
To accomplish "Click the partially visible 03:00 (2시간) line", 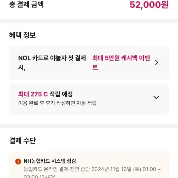I will click(x=40, y=176).
